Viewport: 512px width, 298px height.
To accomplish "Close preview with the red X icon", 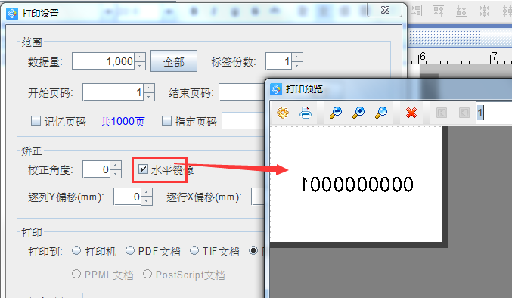I will tap(411, 113).
